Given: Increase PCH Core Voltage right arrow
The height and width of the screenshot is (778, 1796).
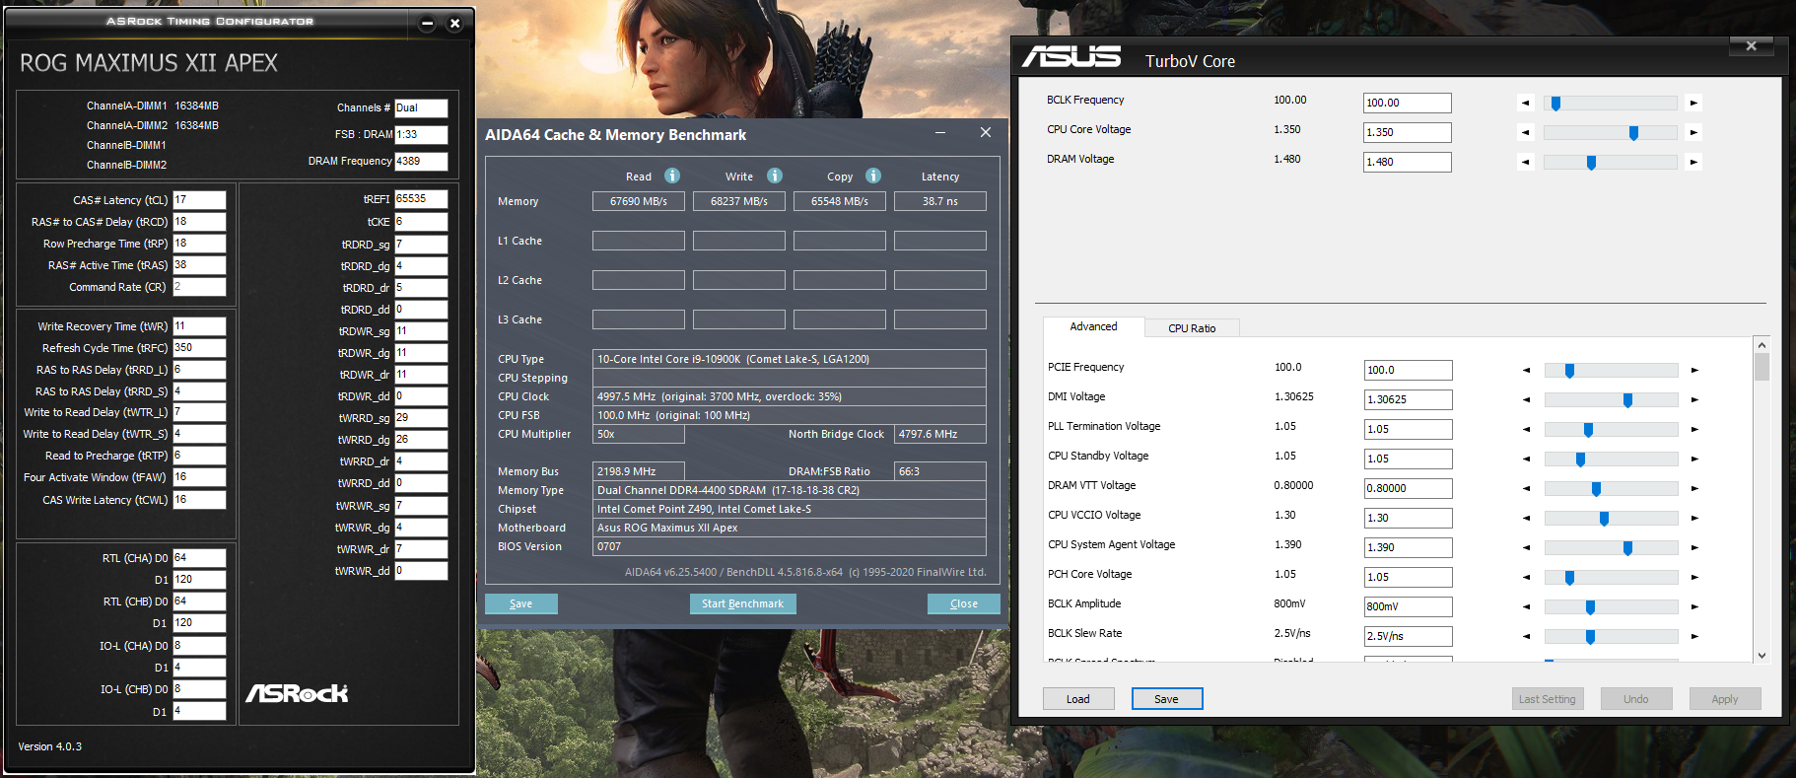Looking at the screenshot, I should (x=1694, y=577).
